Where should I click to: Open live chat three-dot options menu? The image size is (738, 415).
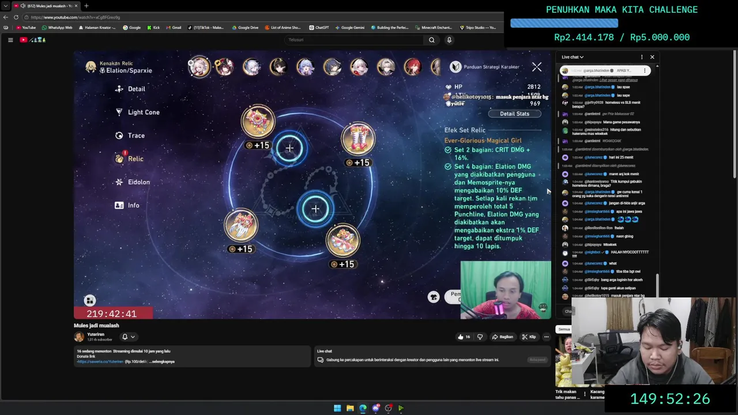point(642,57)
